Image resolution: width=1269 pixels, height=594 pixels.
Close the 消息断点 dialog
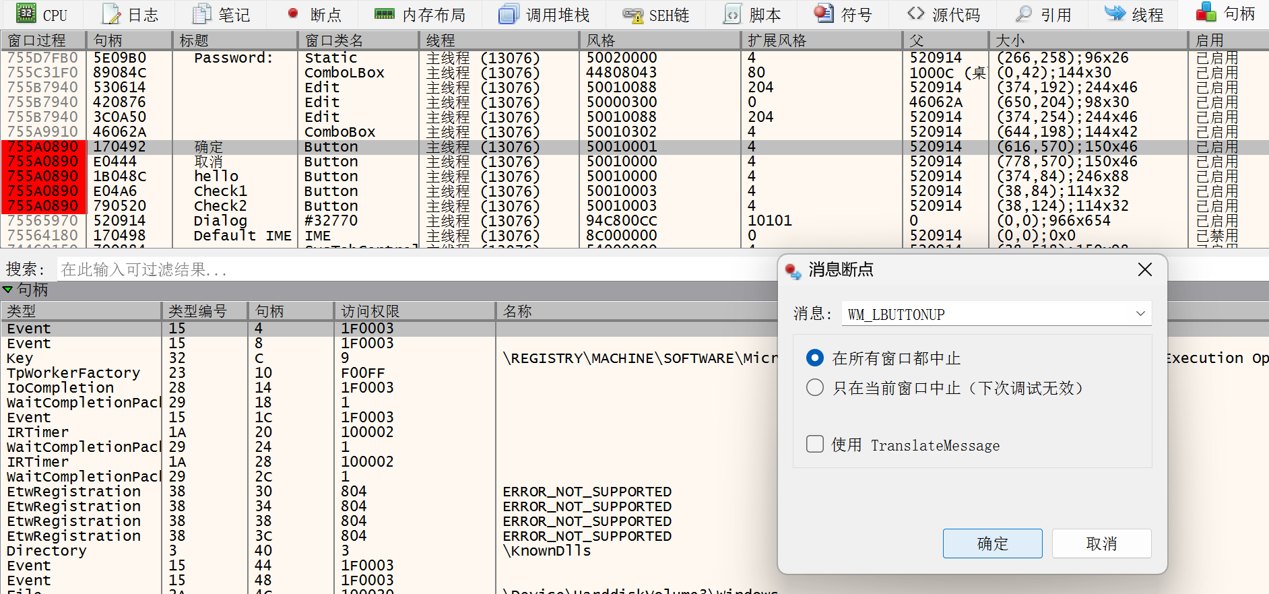click(1144, 269)
